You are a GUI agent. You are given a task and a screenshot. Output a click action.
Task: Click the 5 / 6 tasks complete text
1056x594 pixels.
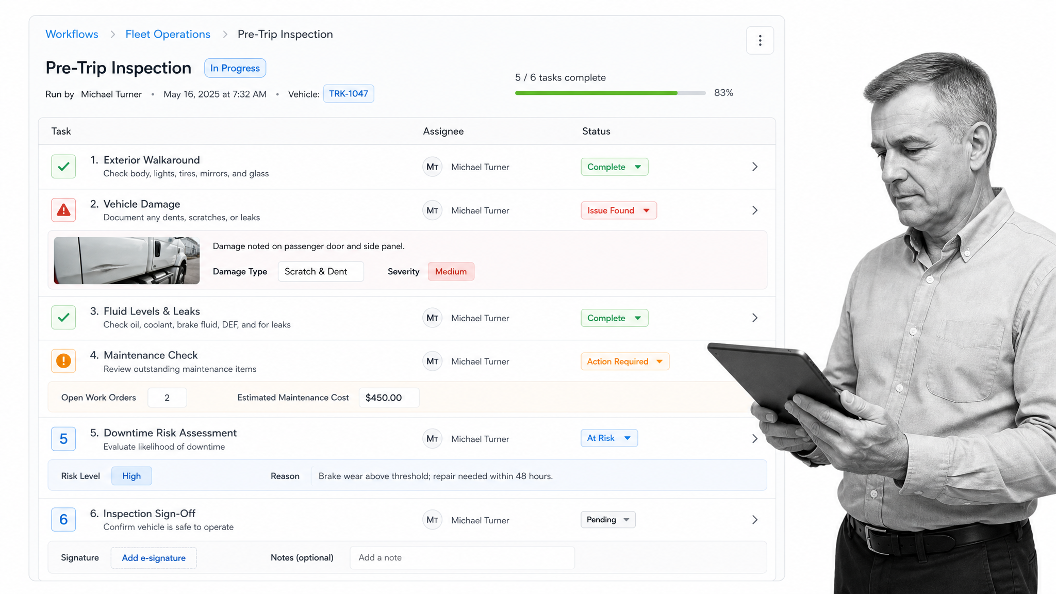pyautogui.click(x=560, y=77)
